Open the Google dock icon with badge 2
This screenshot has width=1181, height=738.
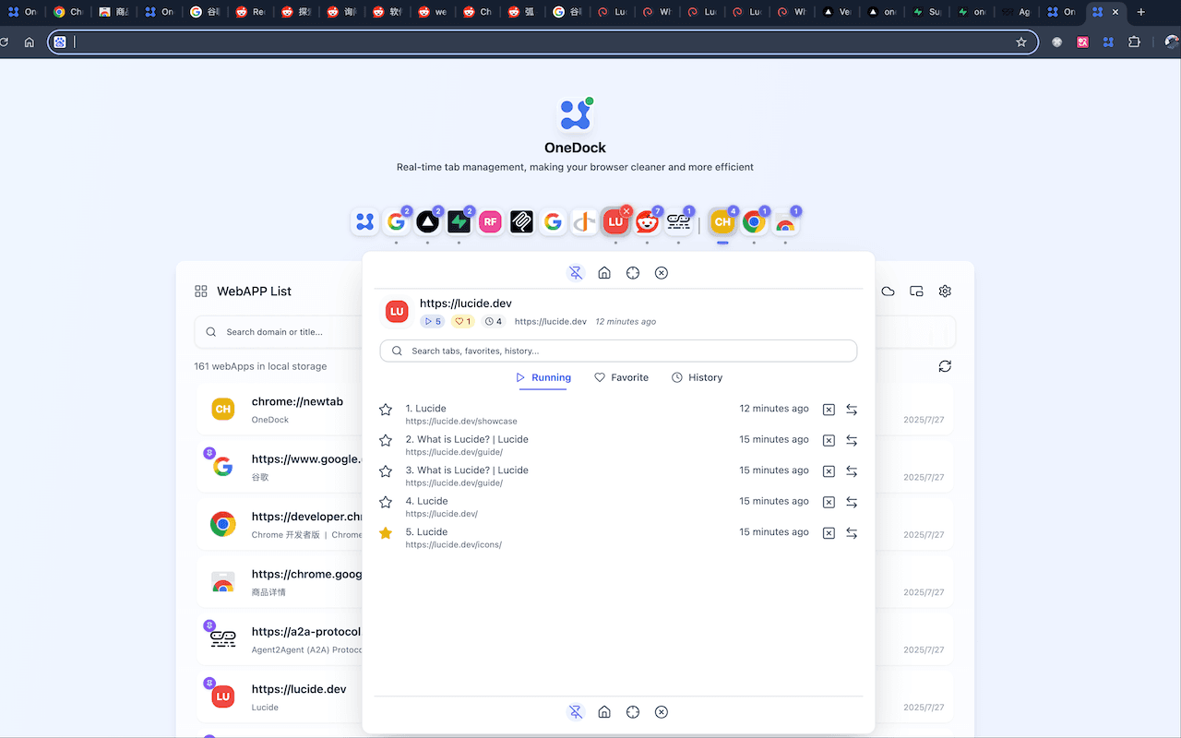(396, 221)
